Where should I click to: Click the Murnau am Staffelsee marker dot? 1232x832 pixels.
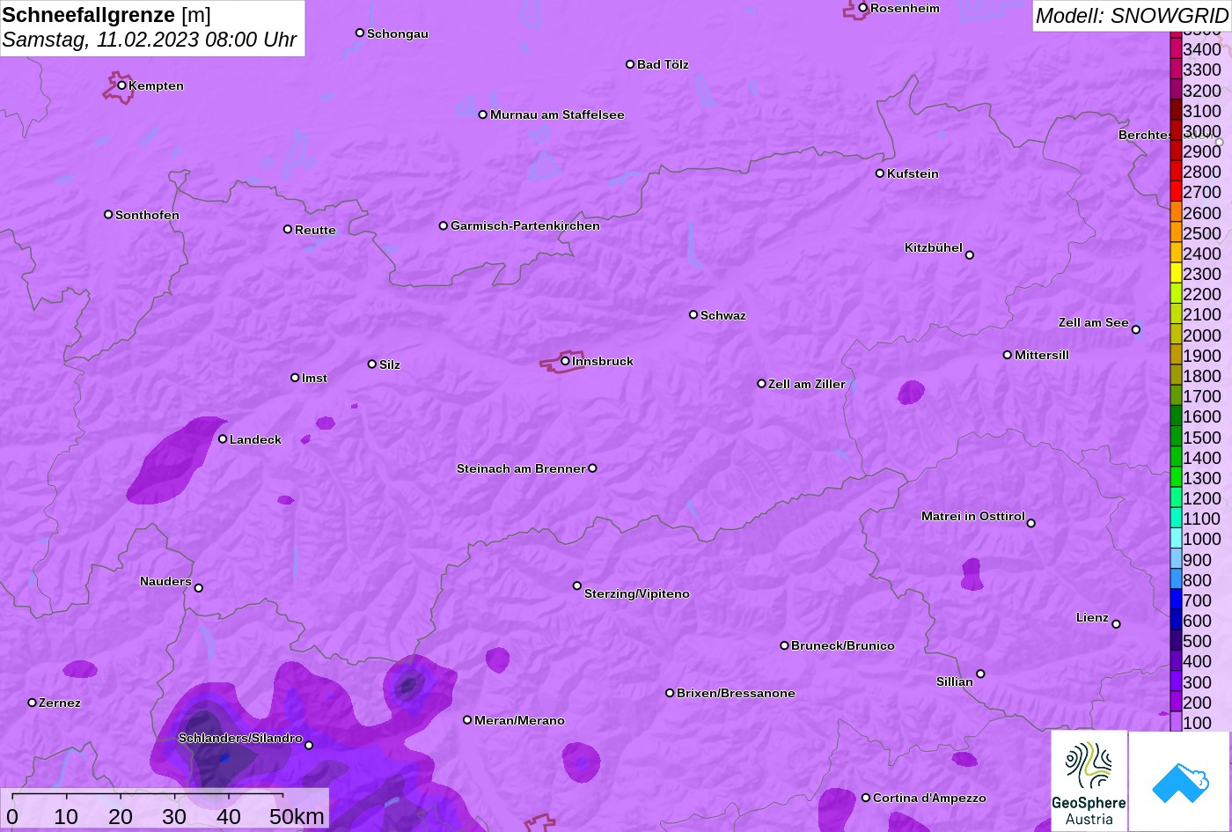(x=483, y=114)
